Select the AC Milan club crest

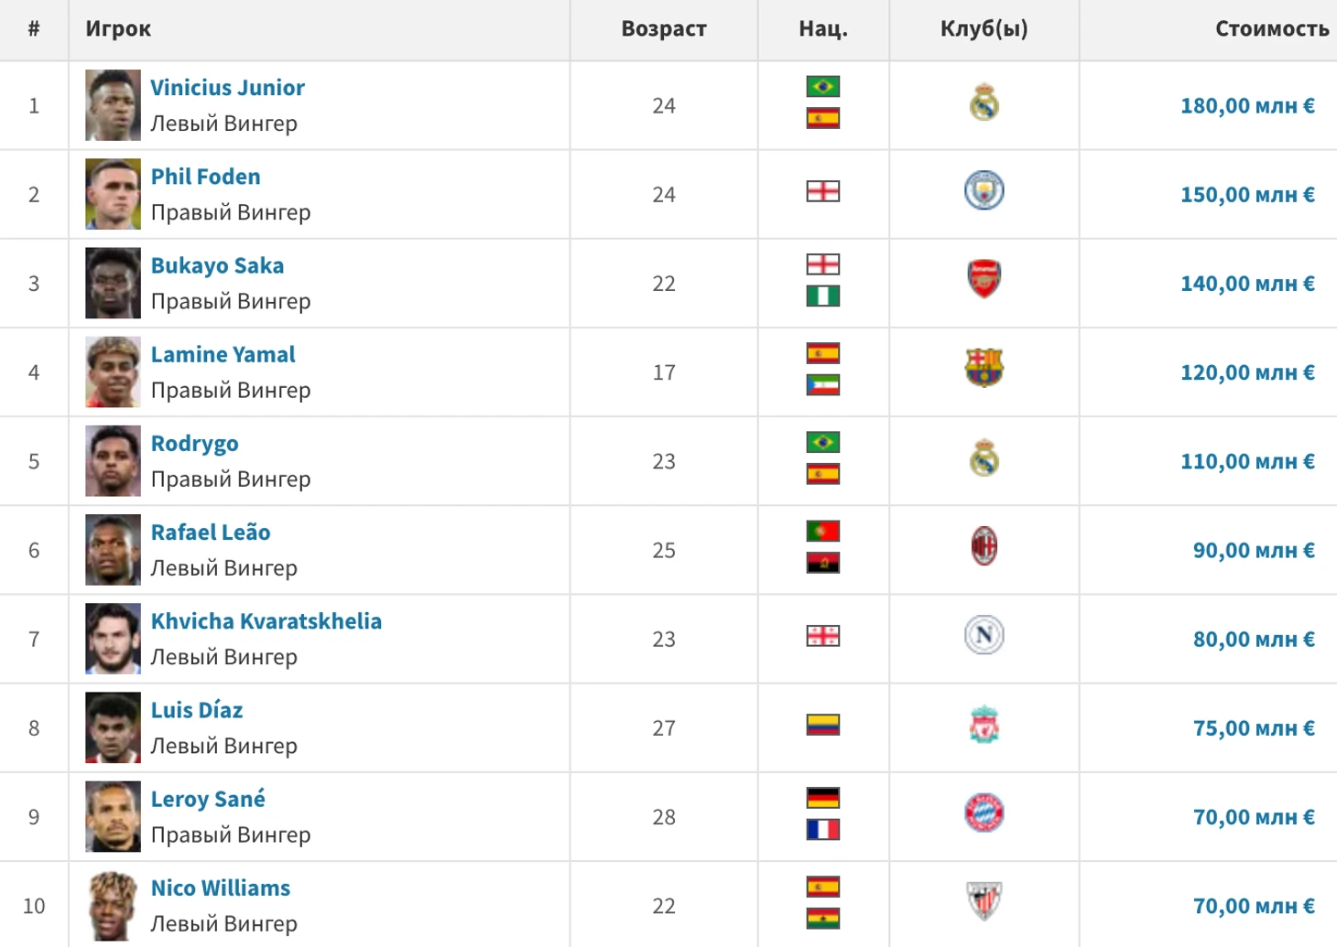[x=984, y=547]
